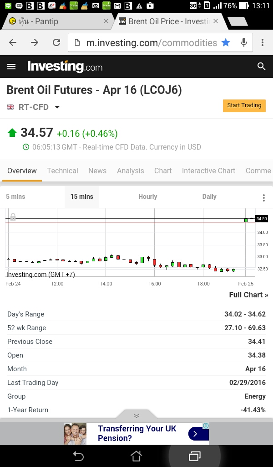Reload the page with refresh icon
273x467 pixels.
pyautogui.click(x=56, y=42)
